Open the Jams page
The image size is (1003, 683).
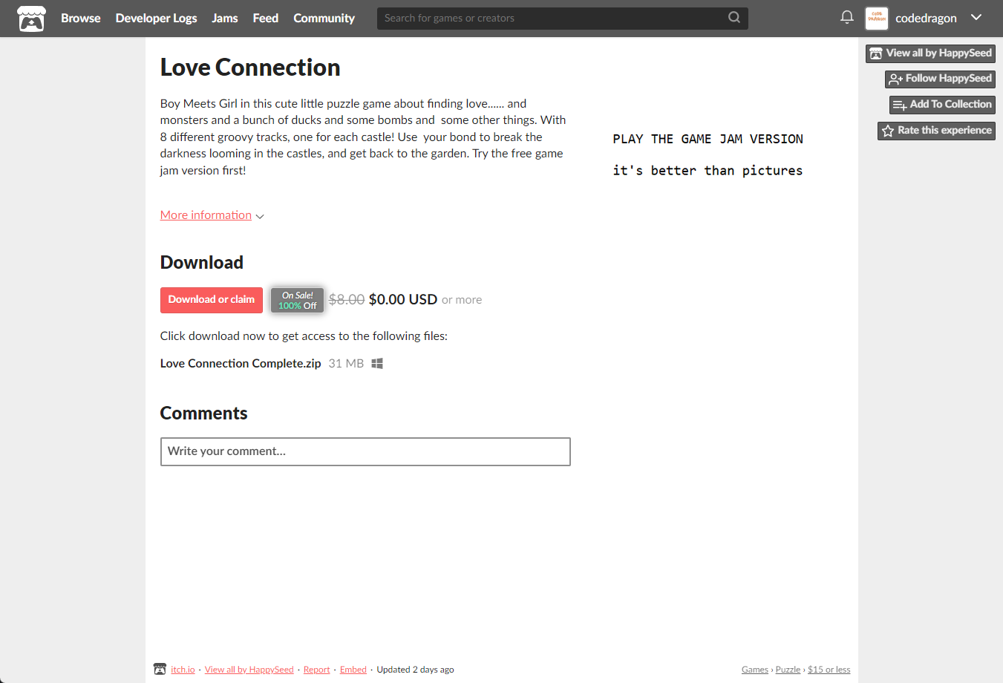tap(225, 18)
